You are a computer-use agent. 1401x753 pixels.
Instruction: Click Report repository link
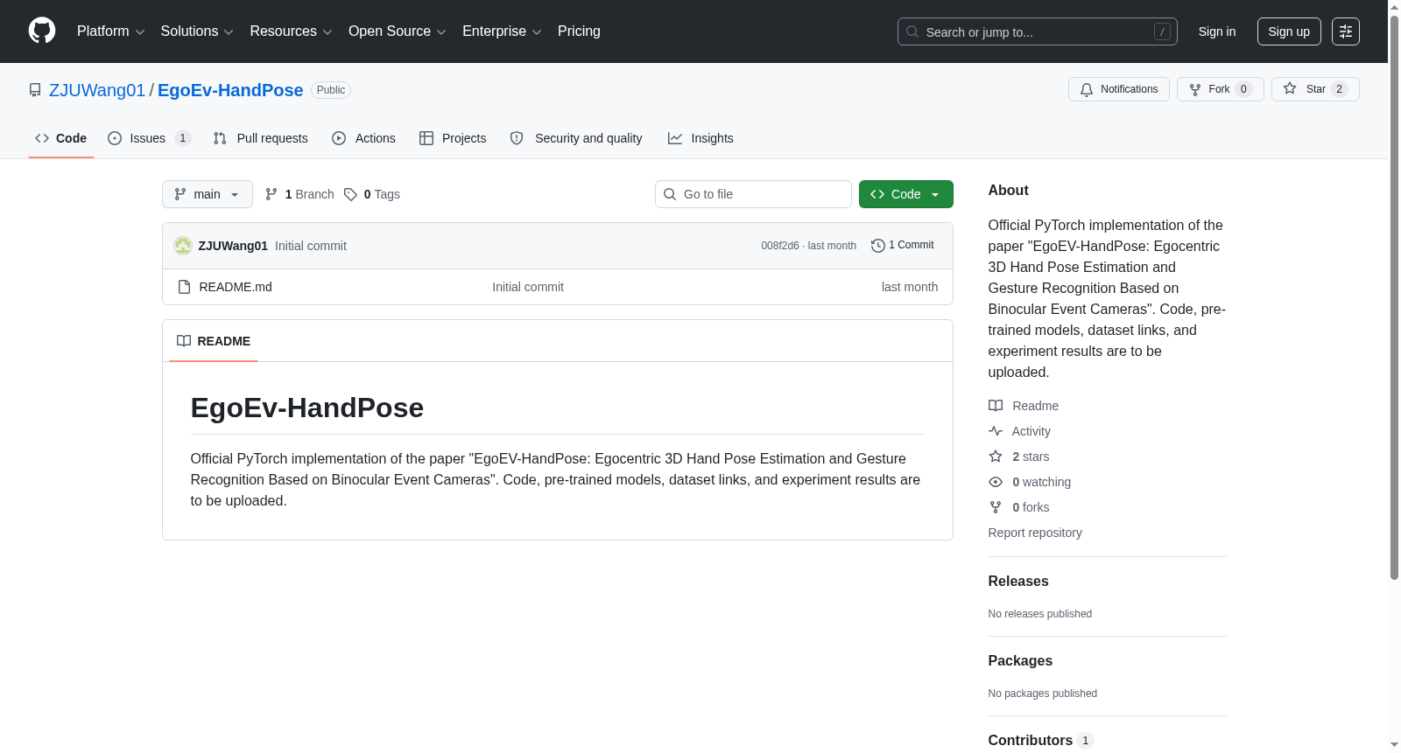[x=1035, y=533]
